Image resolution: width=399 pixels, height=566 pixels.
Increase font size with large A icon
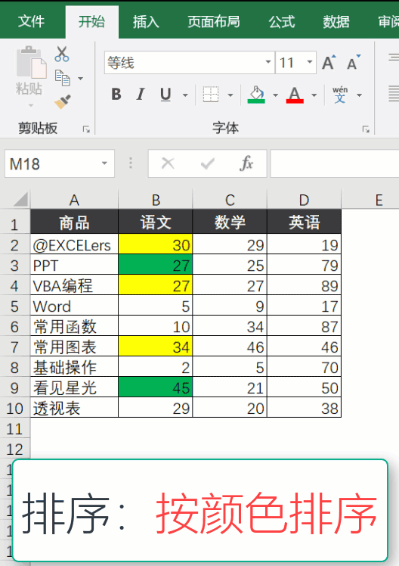pyautogui.click(x=329, y=63)
